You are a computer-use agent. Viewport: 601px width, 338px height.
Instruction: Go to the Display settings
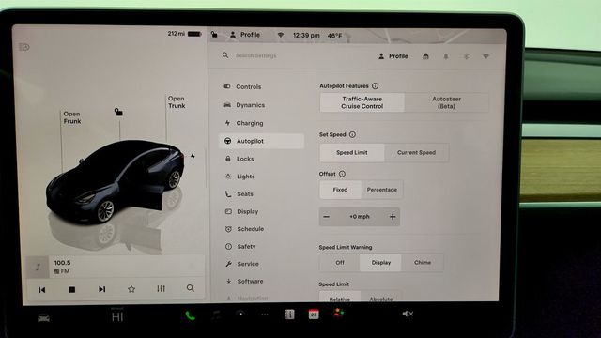pos(242,211)
